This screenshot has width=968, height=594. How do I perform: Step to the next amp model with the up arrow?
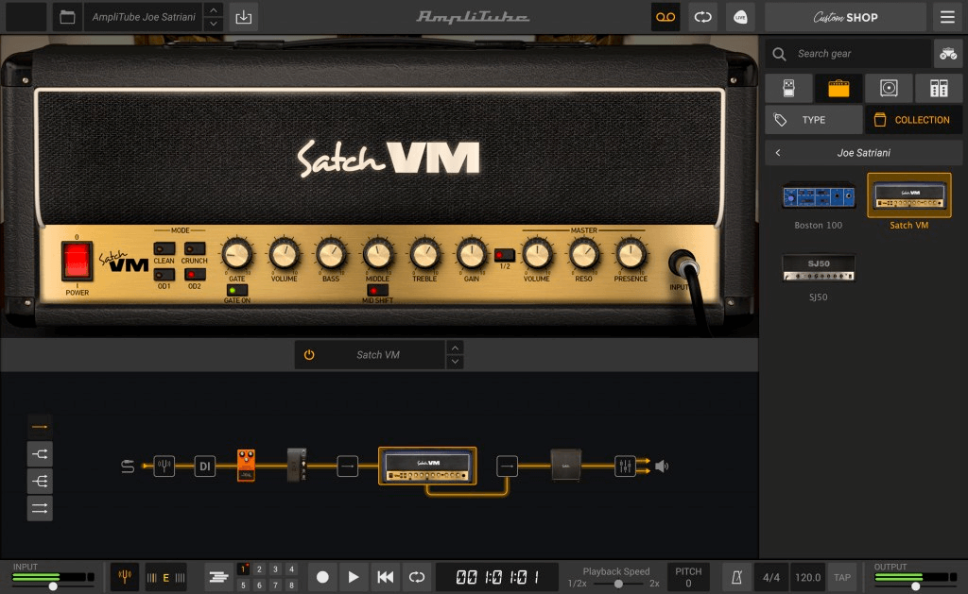point(455,349)
